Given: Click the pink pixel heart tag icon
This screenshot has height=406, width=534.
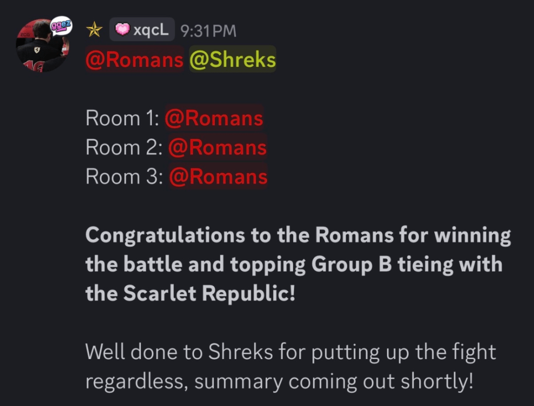Looking at the screenshot, I should pos(122,30).
